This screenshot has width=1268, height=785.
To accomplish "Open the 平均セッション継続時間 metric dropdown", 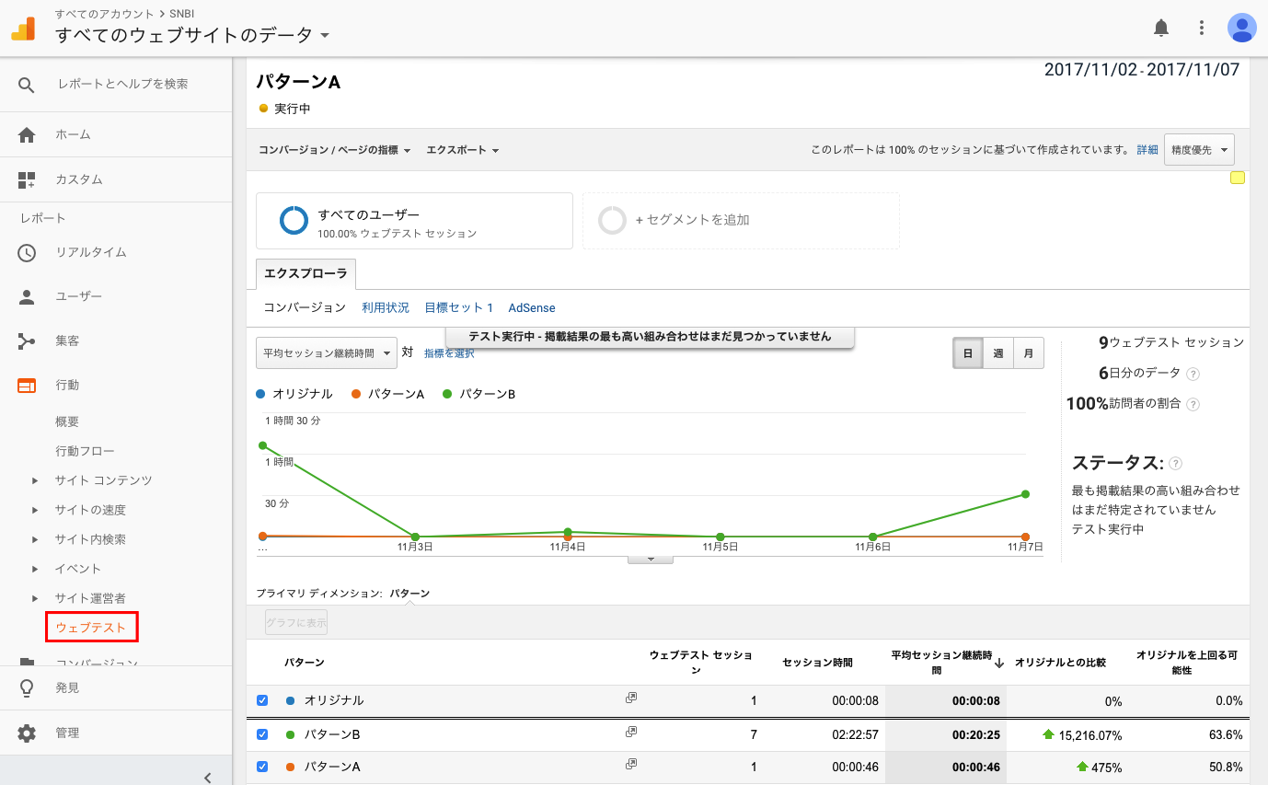I will pyautogui.click(x=327, y=352).
